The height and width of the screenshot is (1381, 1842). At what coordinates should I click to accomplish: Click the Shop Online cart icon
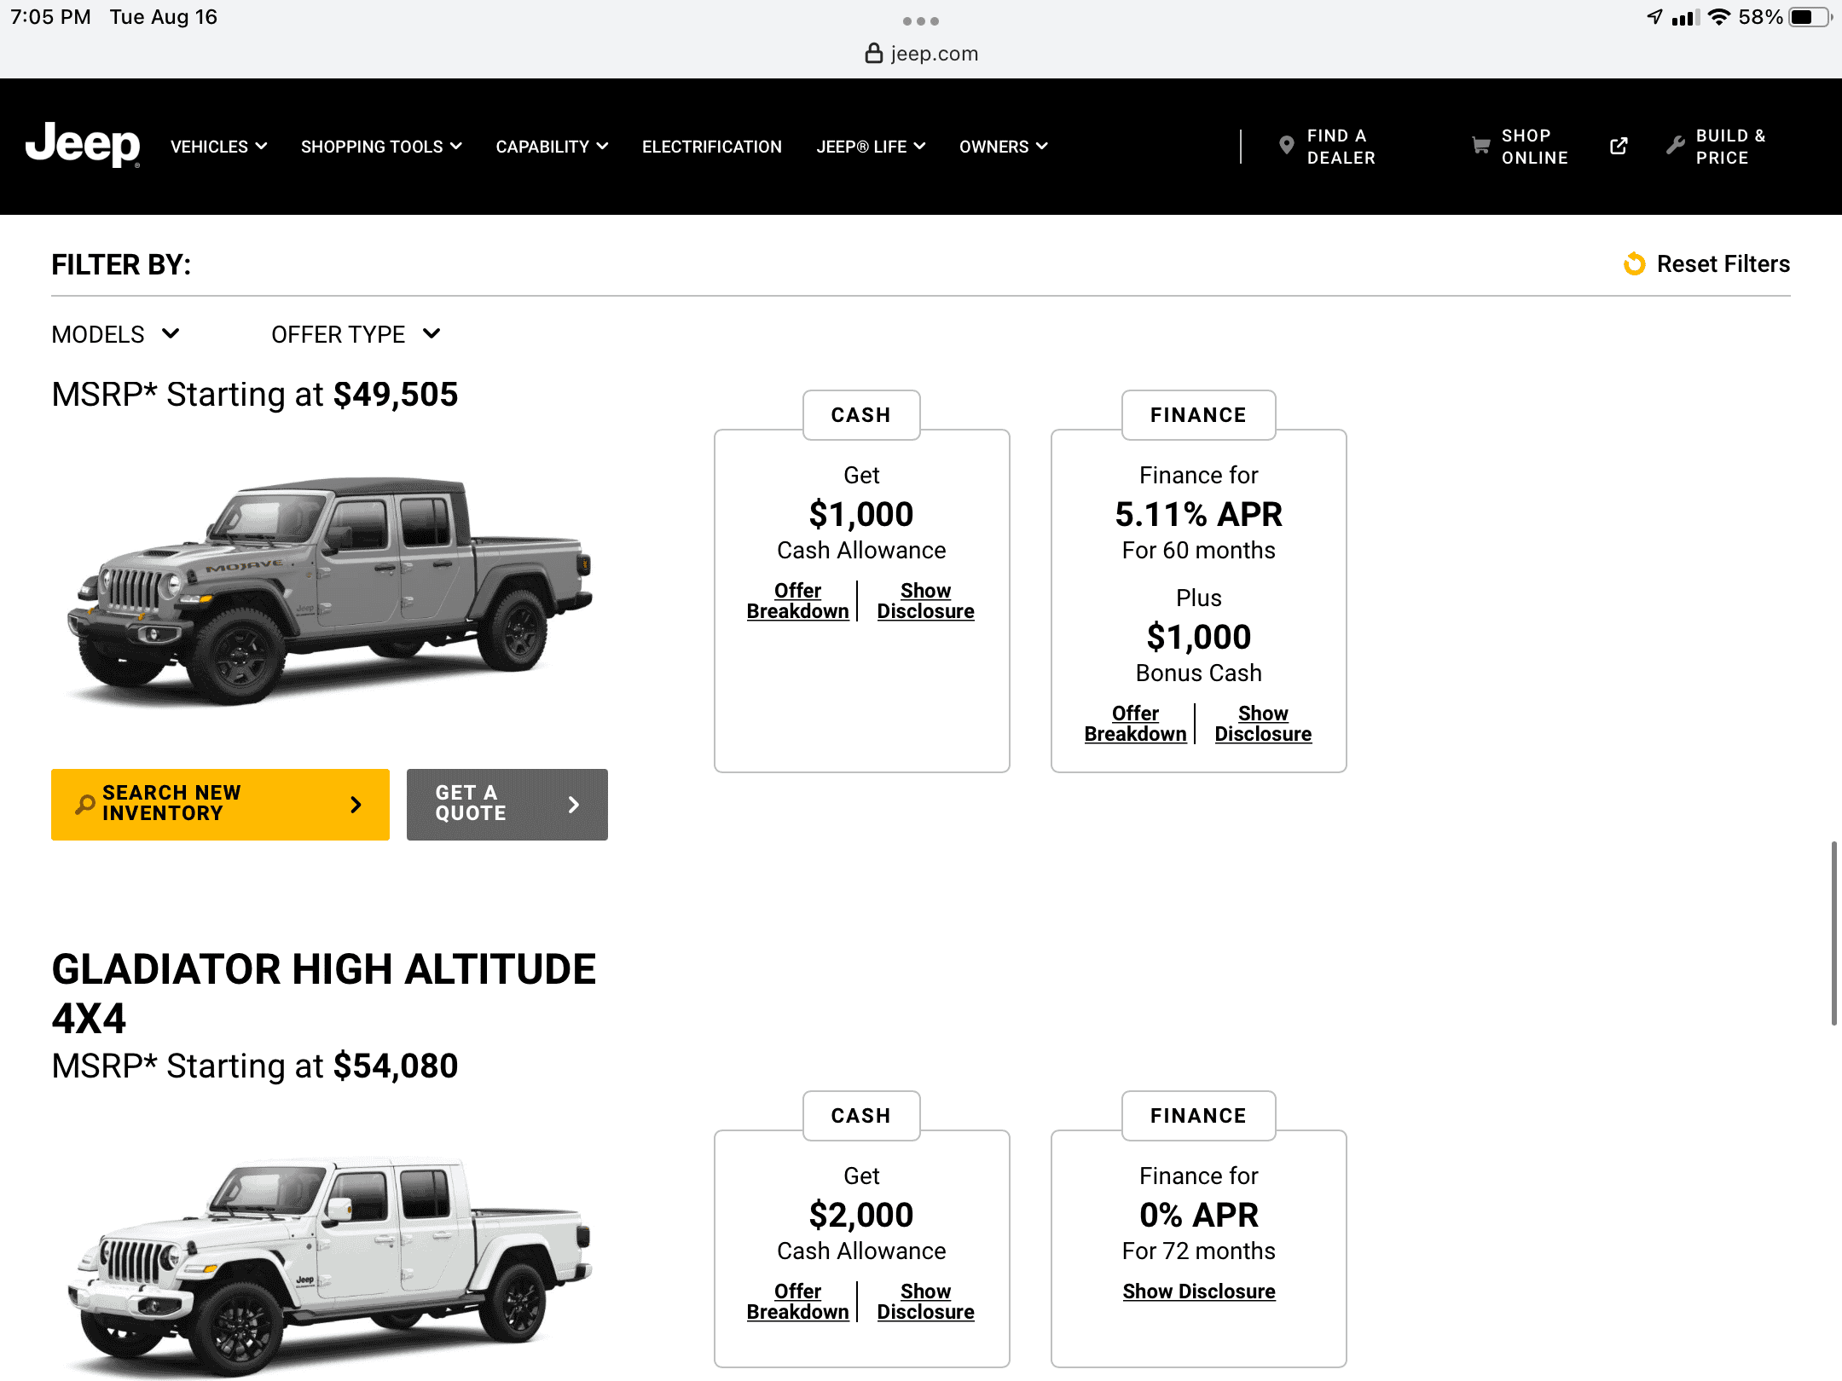(1480, 146)
